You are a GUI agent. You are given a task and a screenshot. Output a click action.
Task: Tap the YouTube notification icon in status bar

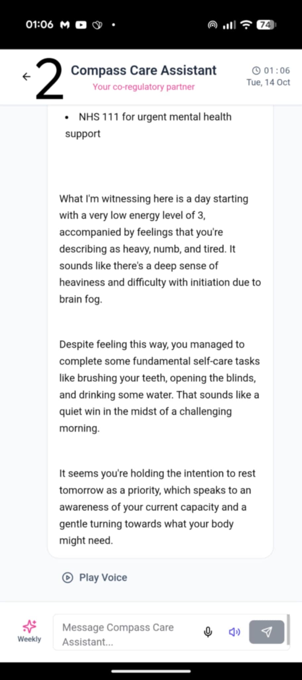(81, 25)
